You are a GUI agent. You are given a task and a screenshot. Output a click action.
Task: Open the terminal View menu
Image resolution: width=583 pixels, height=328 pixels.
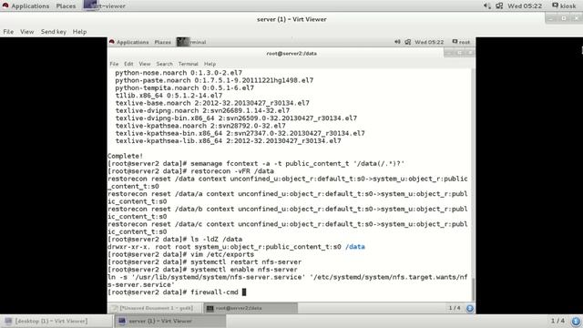click(145, 64)
